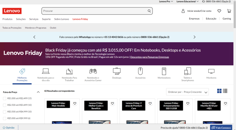Open the account user icon
The height and width of the screenshot is (130, 236).
pos(183,11)
